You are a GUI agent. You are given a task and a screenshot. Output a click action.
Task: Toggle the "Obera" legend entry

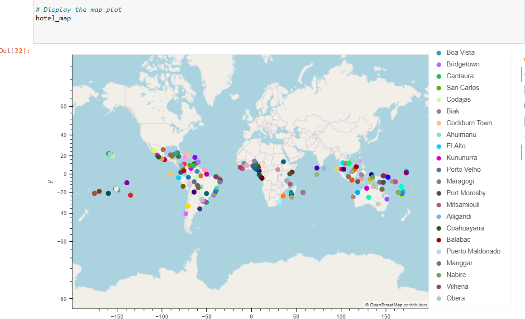point(455,298)
